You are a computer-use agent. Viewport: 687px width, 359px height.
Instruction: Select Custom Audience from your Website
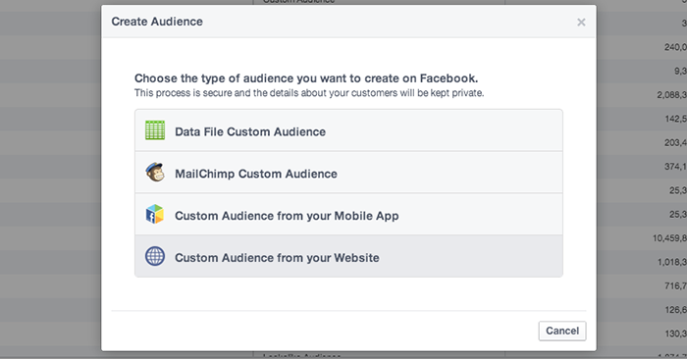348,256
